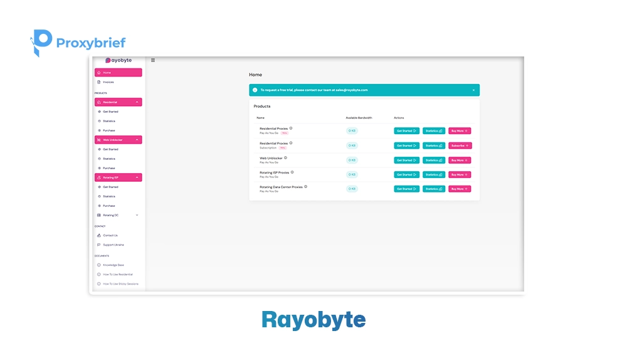Collapse the Rotating ISP sidebar section chevron
This screenshot has height=353, width=627.
(x=137, y=177)
